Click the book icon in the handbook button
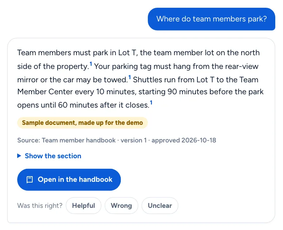Viewport: 283px width, 230px height. click(x=29, y=180)
